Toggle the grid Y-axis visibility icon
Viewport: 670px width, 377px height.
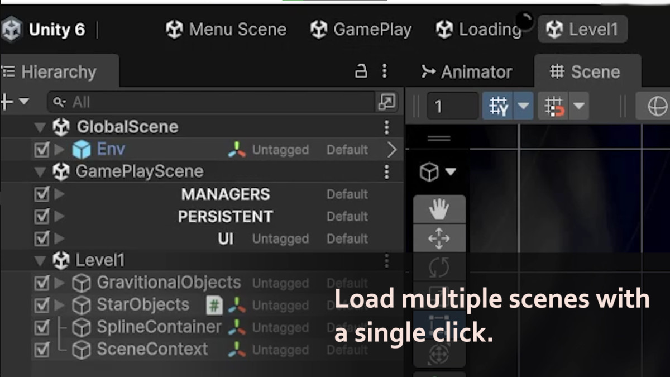pyautogui.click(x=498, y=106)
